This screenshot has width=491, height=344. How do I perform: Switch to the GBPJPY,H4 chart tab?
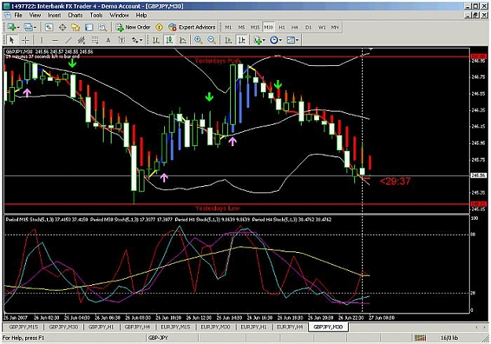(x=137, y=327)
